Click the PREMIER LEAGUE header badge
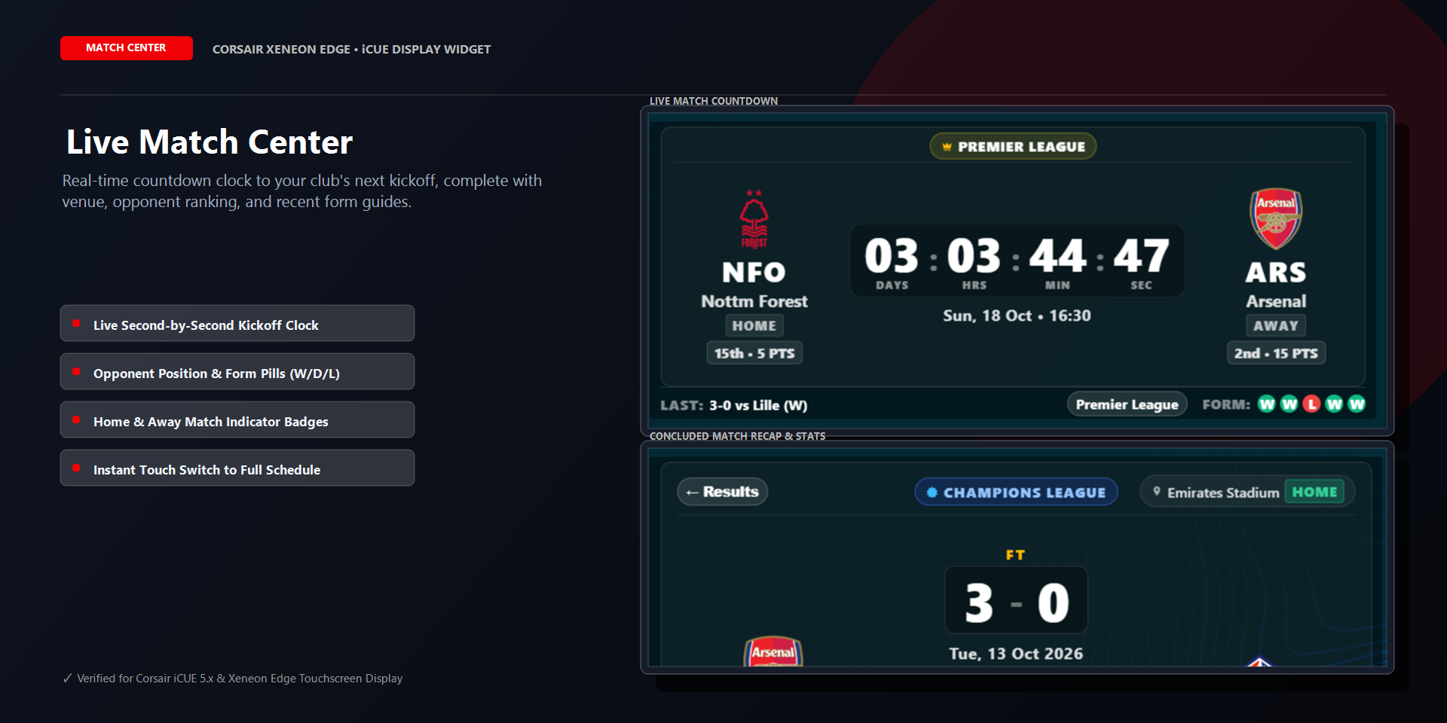1447x723 pixels. 1013,147
